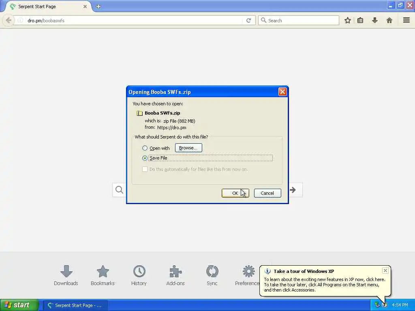
Task: Click the Booba SWFs.zip file icon
Action: coord(139,113)
